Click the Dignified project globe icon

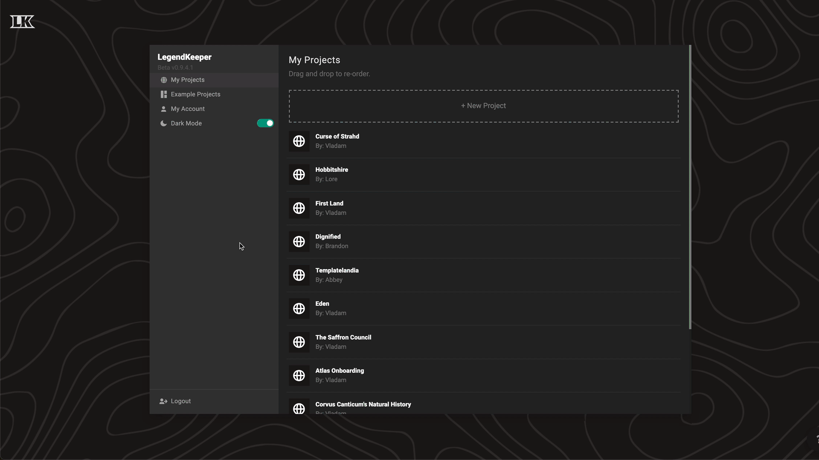tap(299, 241)
